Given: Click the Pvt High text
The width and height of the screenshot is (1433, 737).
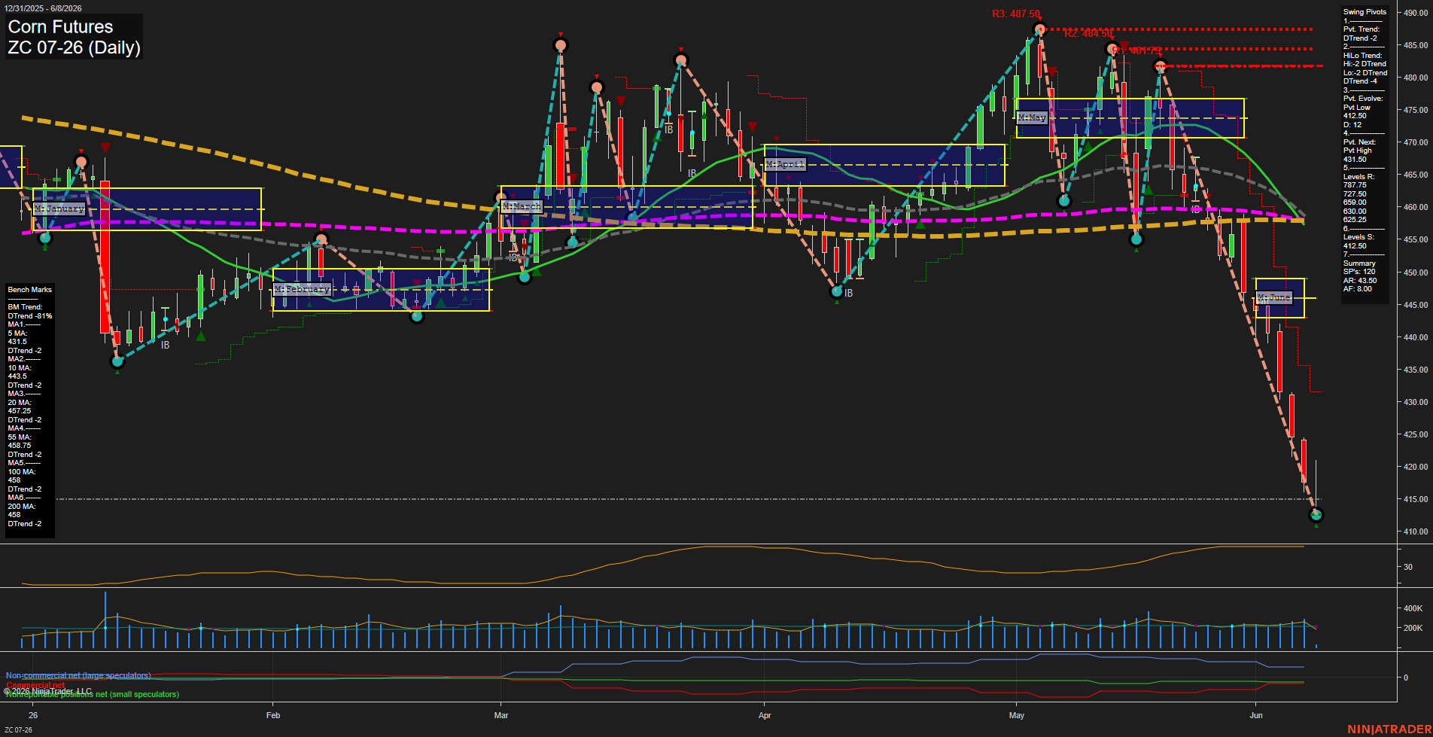Looking at the screenshot, I should (1358, 151).
